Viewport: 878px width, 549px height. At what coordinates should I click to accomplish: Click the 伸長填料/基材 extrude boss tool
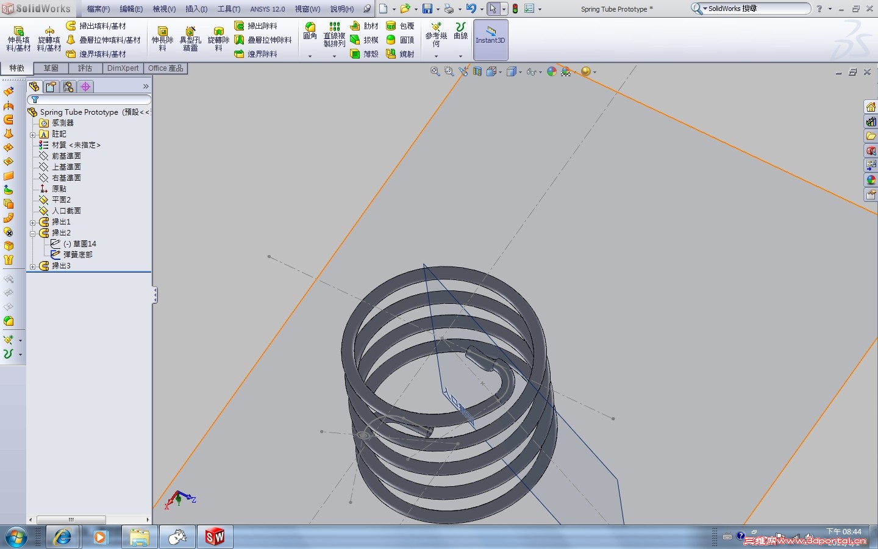pos(18,39)
